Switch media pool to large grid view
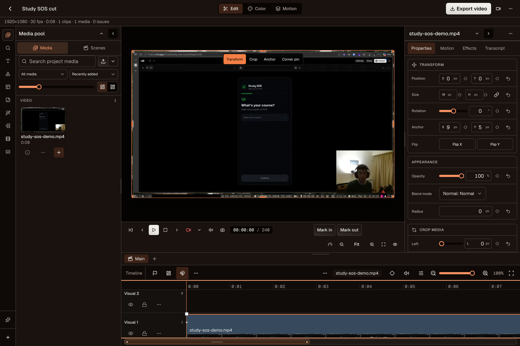The width and height of the screenshot is (520, 346). (x=113, y=87)
